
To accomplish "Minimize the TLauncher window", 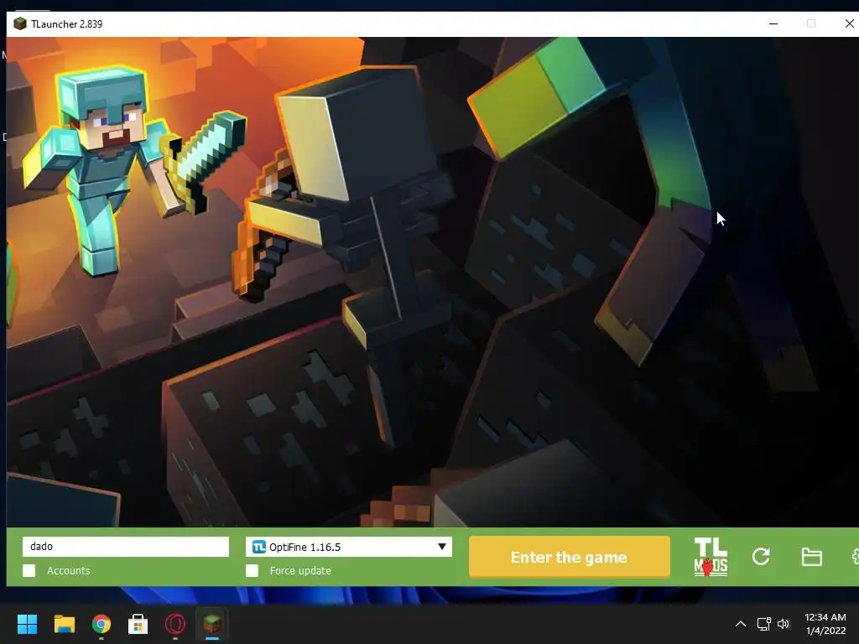I will tap(773, 24).
